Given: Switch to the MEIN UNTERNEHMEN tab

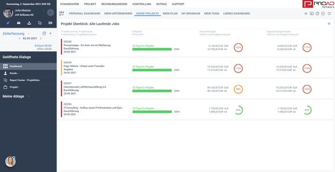Looking at the screenshot, I should click(x=118, y=13).
